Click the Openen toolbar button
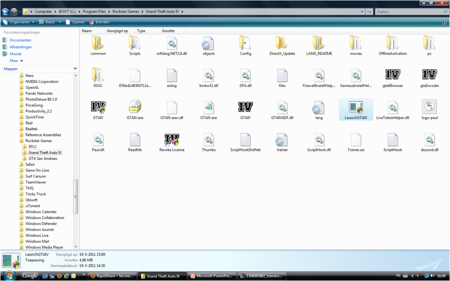Screen dimensions: 450x281 point(75,22)
